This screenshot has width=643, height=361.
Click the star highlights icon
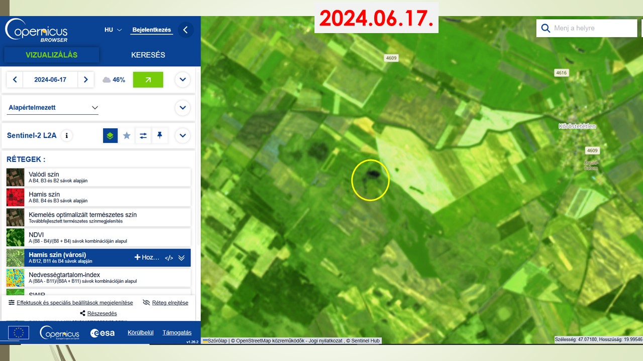127,135
